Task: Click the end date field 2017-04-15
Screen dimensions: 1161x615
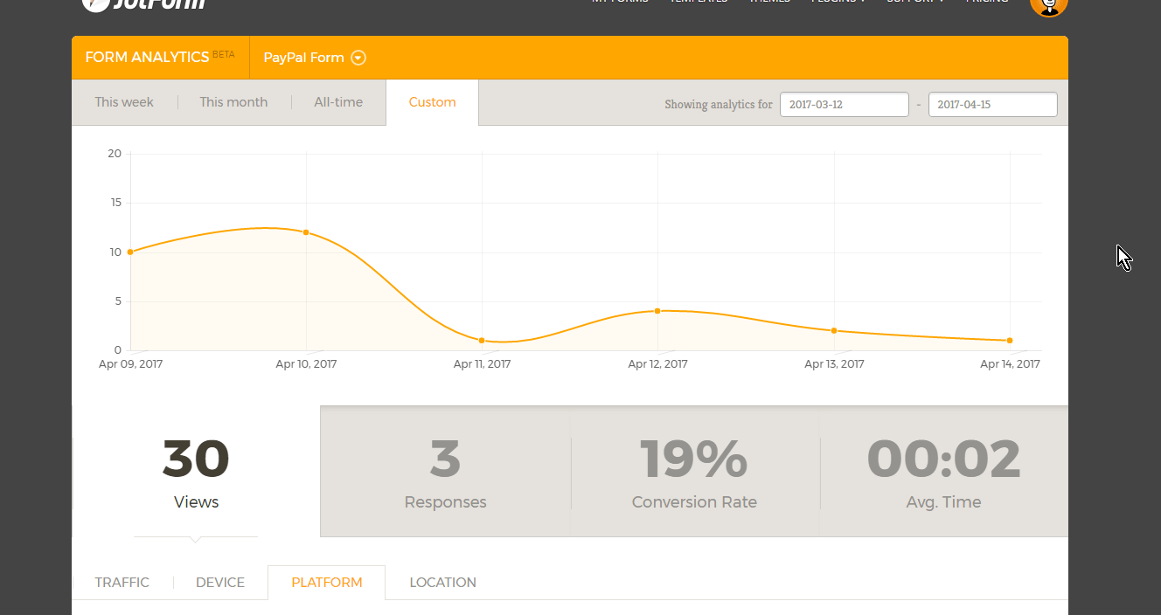Action: (992, 104)
